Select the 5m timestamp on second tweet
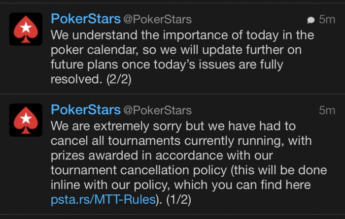Viewport: 345px width, 219px height. (x=327, y=111)
